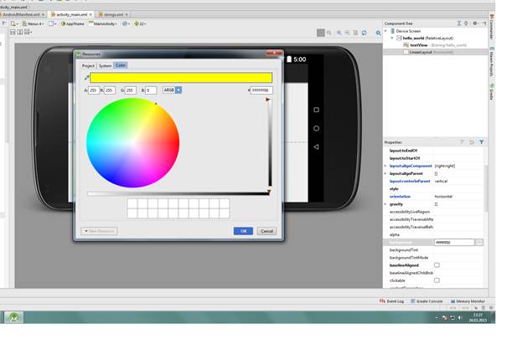Open the Windows Start menu
507x344 pixels.
(14, 317)
